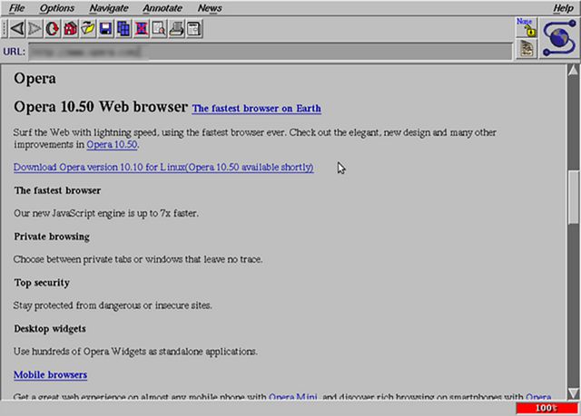Viewport: 581px width, 416px height.
Task: Click the 'URL:' label
Action: point(15,52)
